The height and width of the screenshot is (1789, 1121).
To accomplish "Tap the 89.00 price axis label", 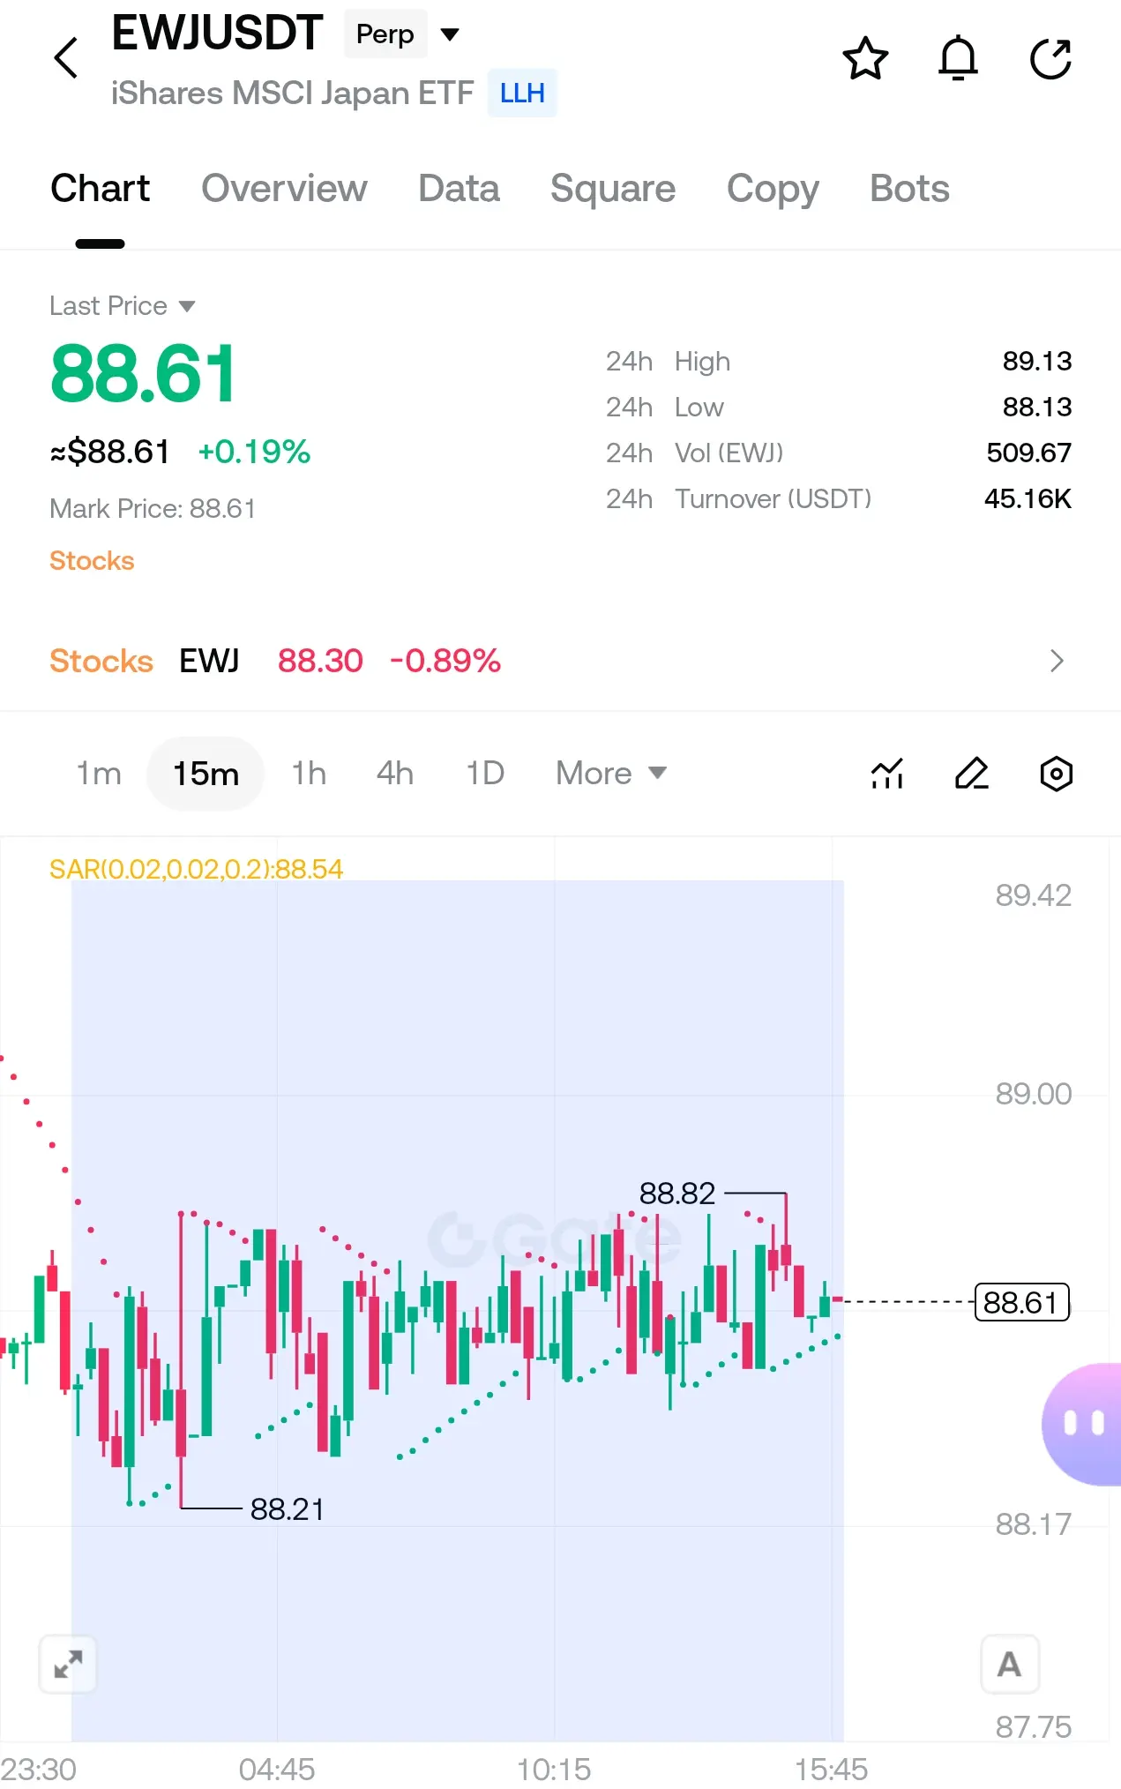I will [x=1033, y=1094].
